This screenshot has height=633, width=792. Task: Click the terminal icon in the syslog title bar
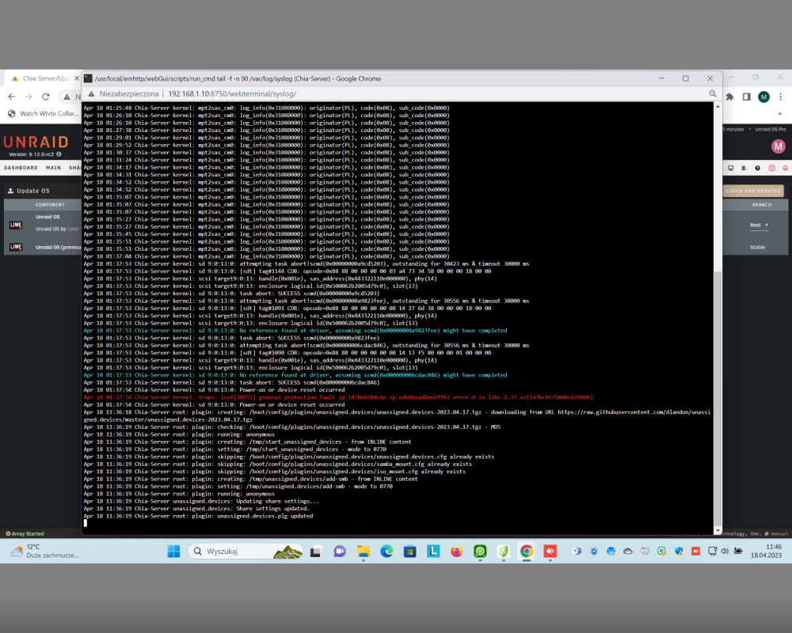pyautogui.click(x=89, y=78)
